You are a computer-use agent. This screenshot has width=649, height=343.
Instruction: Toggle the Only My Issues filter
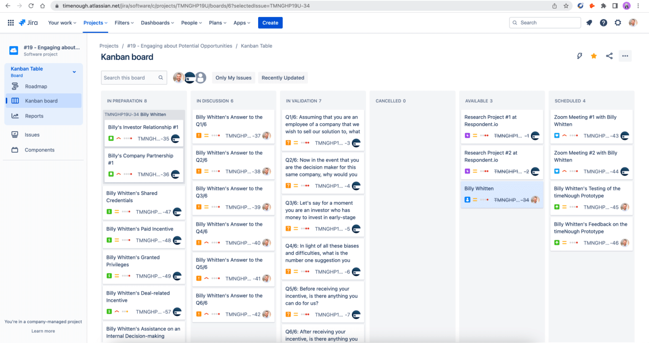click(x=233, y=78)
